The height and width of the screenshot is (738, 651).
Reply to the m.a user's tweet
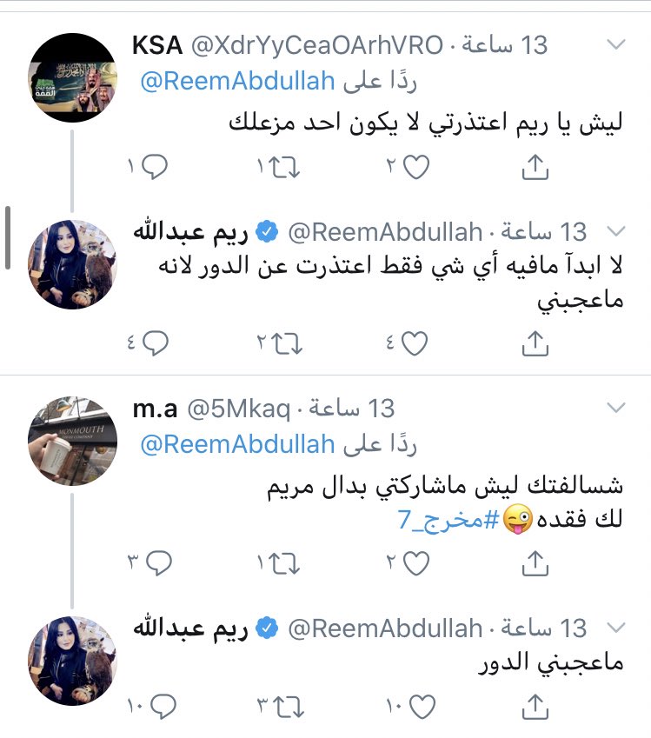(x=151, y=563)
